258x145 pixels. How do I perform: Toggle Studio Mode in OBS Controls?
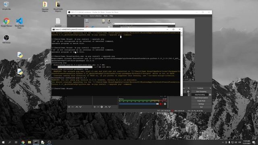pos(201,101)
